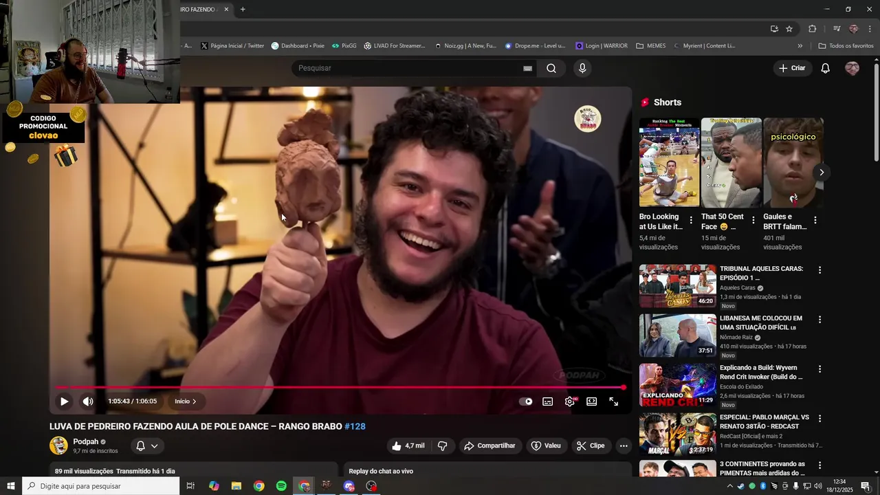Create a clip with the Clipe button

591,445
